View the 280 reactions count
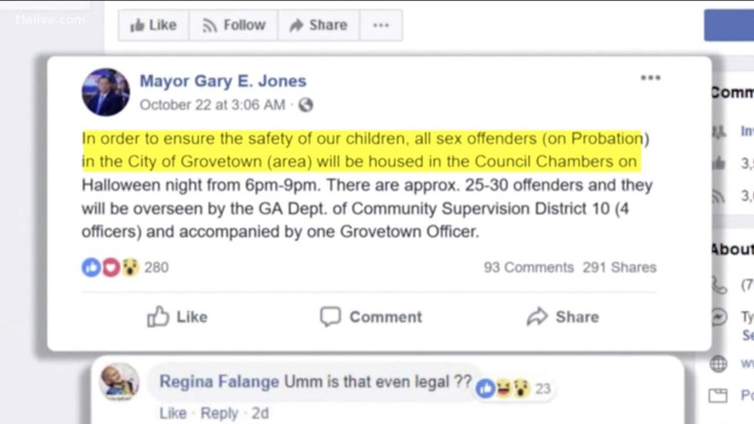 [x=156, y=267]
